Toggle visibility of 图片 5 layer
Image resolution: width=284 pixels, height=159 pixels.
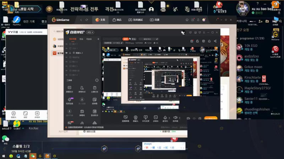click(x=66, y=66)
